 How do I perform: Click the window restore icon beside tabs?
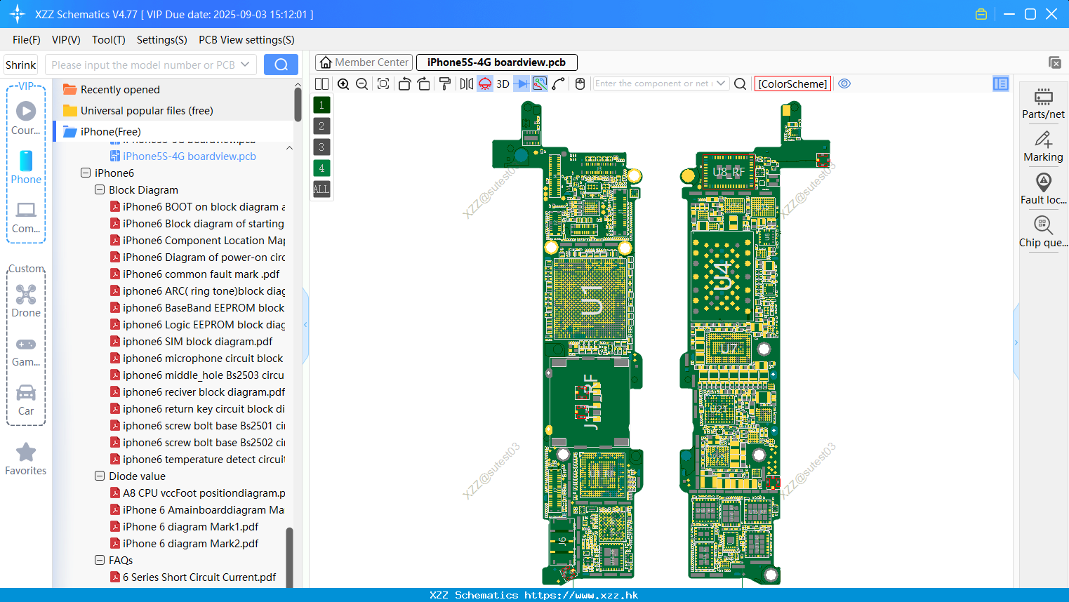click(1054, 62)
